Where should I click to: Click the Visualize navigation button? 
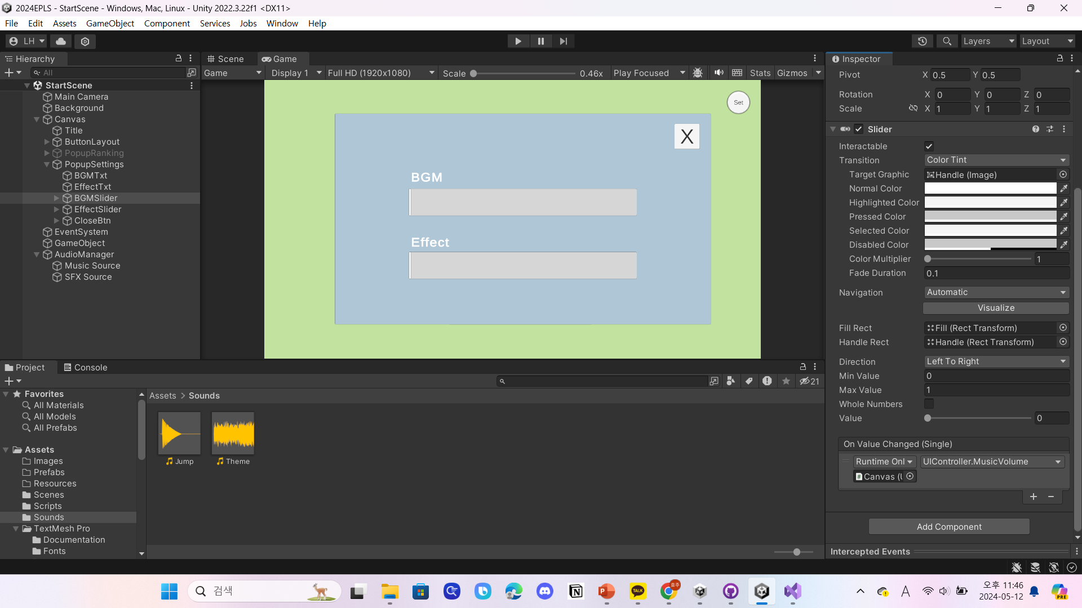click(995, 308)
